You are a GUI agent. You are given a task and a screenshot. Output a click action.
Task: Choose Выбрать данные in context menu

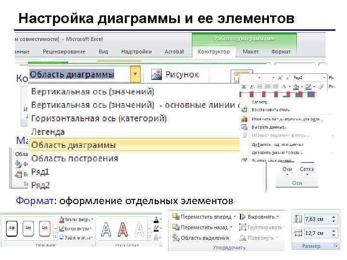[x=268, y=127]
